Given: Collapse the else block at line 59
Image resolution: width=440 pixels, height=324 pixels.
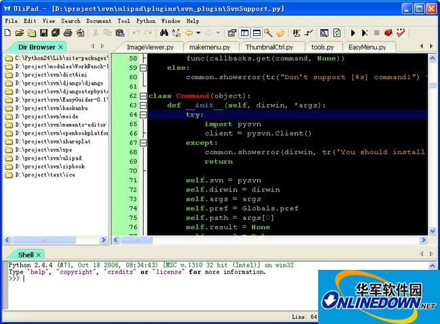Looking at the screenshot, I should pyautogui.click(x=143, y=68).
